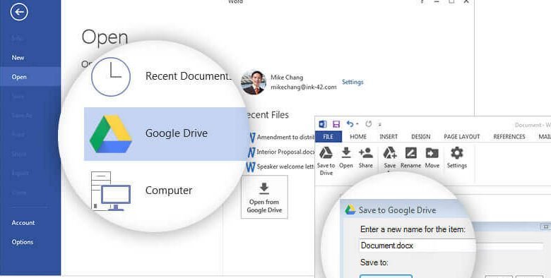Click the Word app icon in second window
Viewport: 551px width, 278px height.
click(323, 124)
